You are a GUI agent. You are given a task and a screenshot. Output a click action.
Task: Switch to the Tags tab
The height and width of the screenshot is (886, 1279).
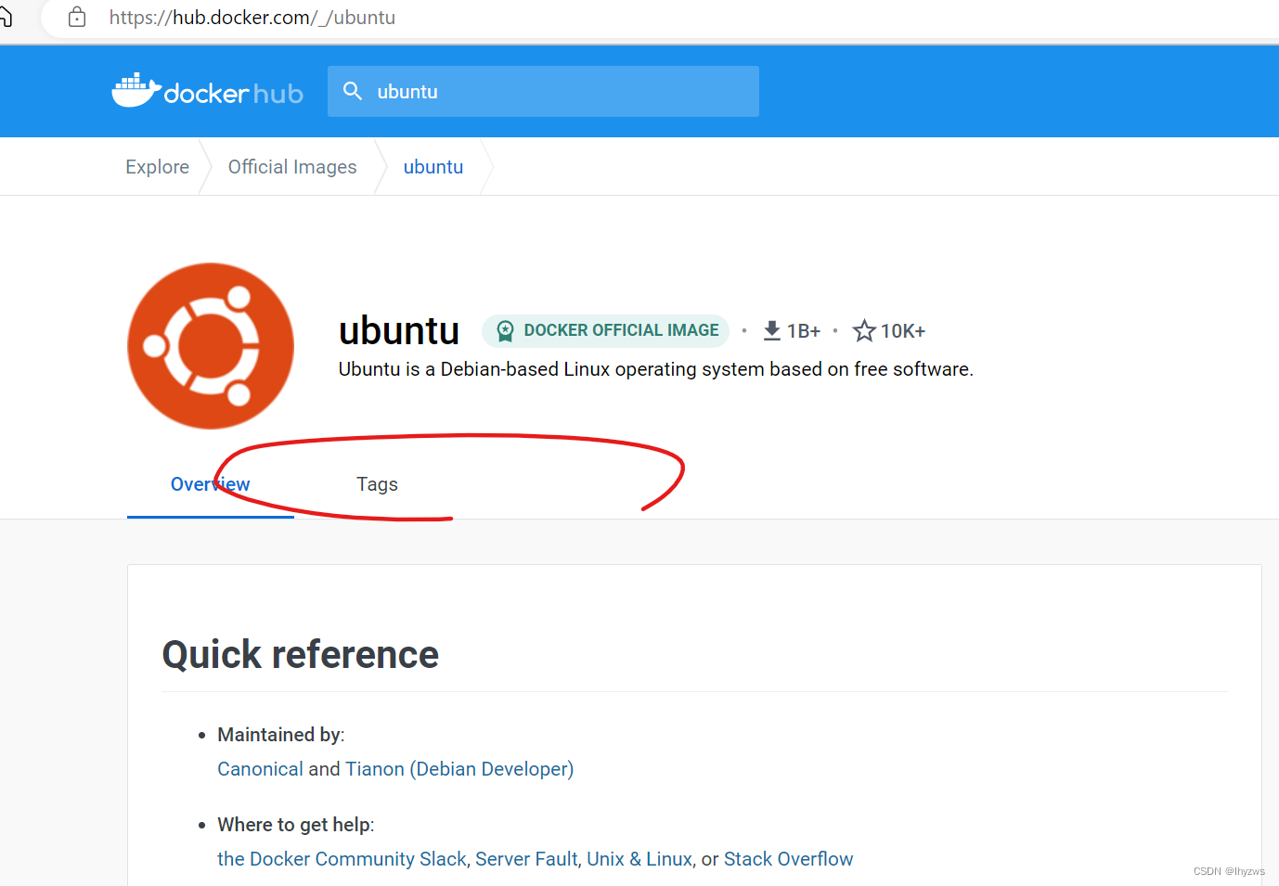tap(377, 484)
